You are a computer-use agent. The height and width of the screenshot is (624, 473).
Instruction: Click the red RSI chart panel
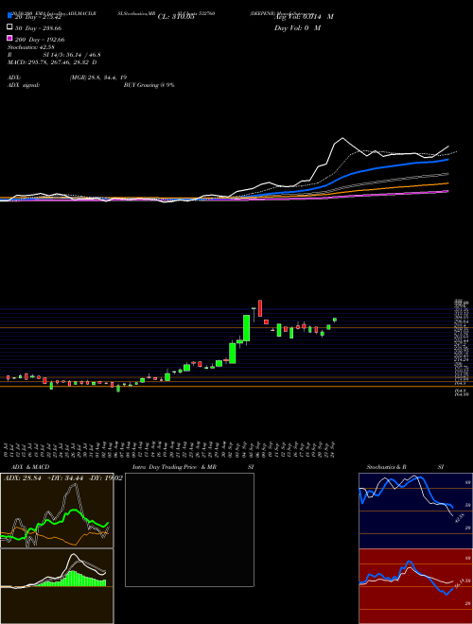pos(415,586)
